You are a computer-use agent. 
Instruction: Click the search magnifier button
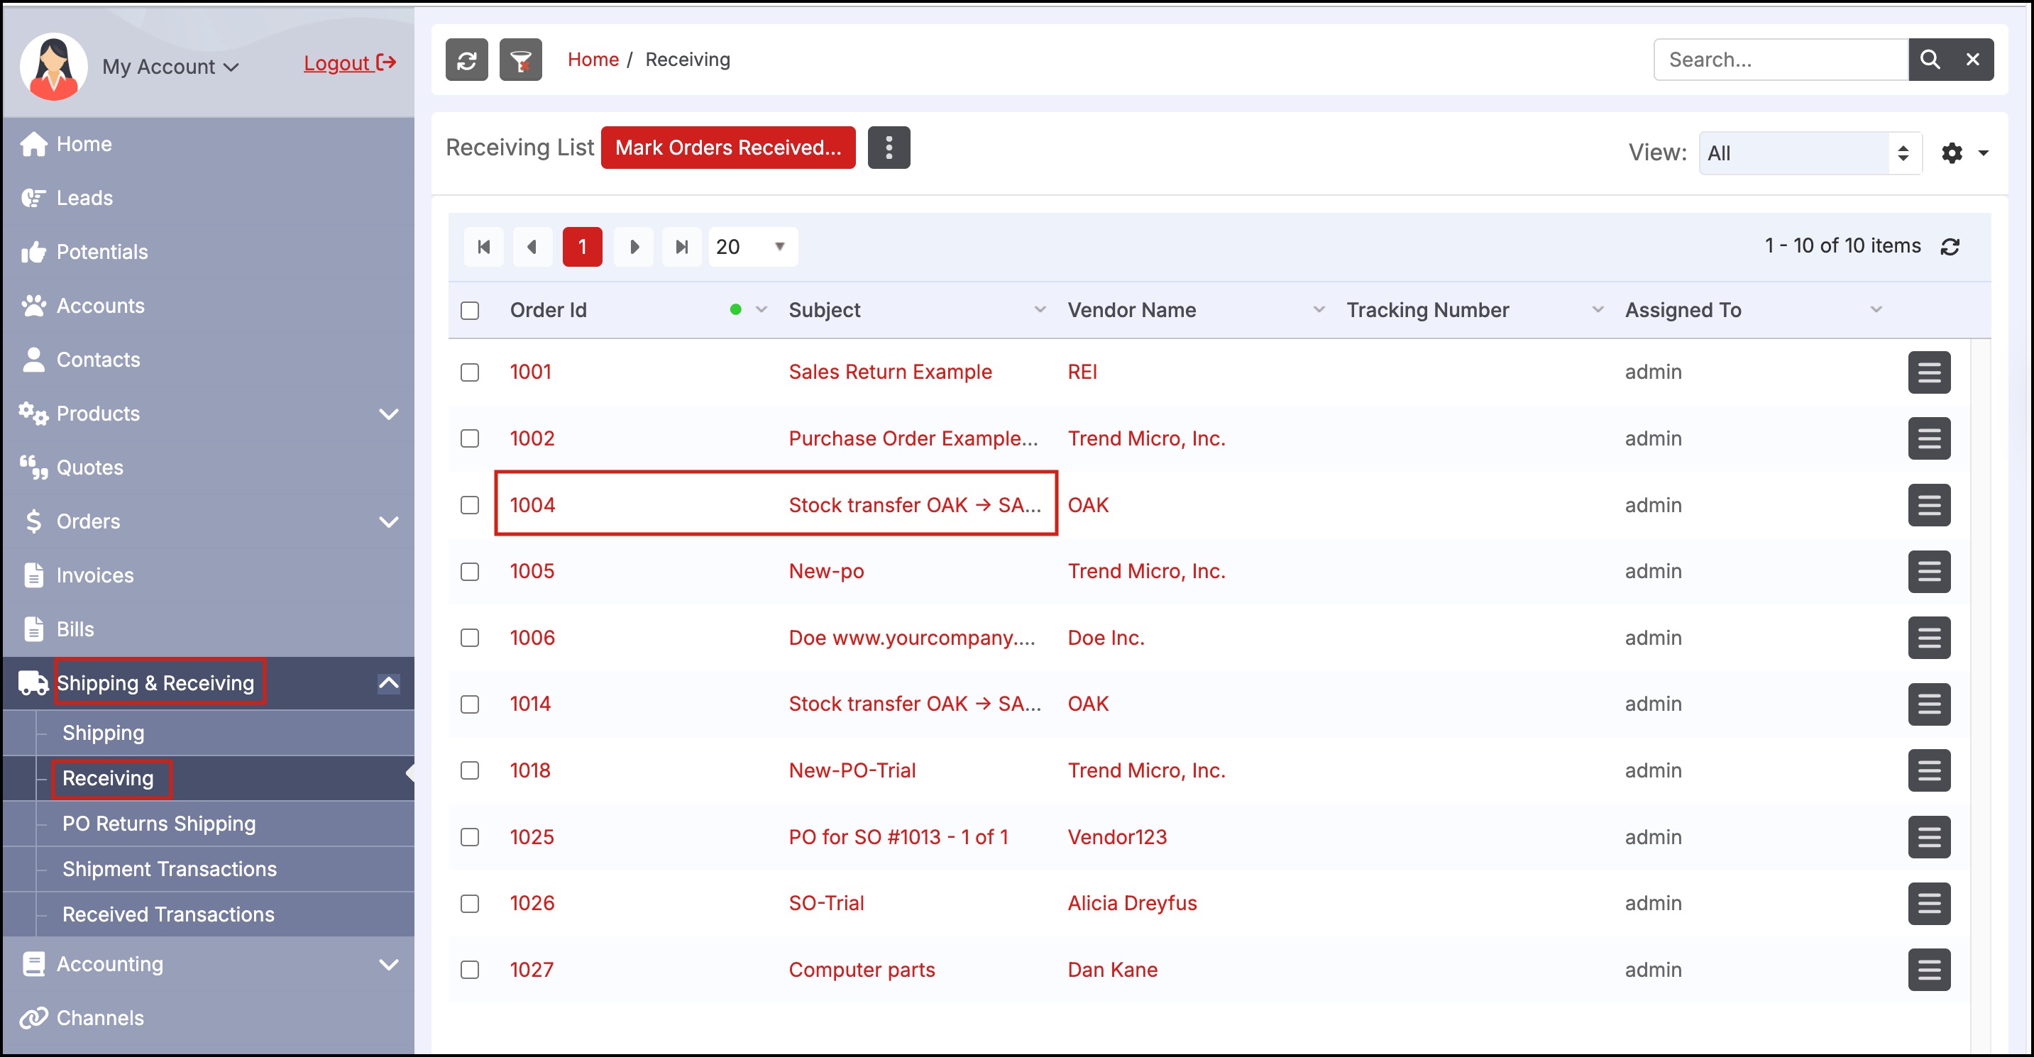click(1930, 60)
